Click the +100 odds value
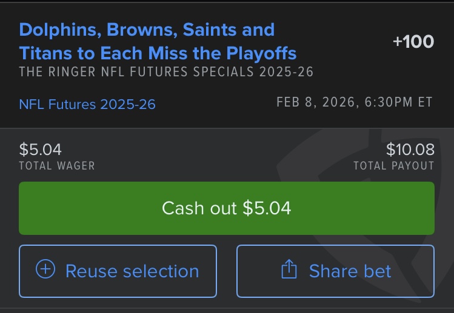This screenshot has height=313, width=454. pyautogui.click(x=413, y=41)
